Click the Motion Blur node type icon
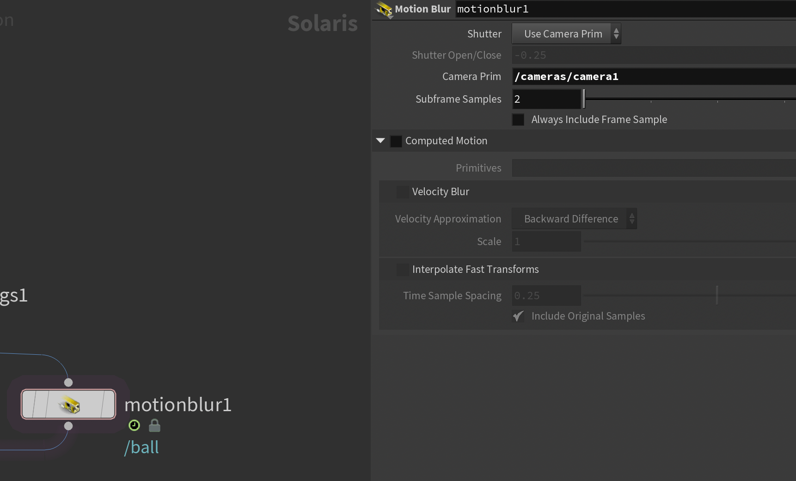Viewport: 796px width, 481px height. click(x=384, y=9)
